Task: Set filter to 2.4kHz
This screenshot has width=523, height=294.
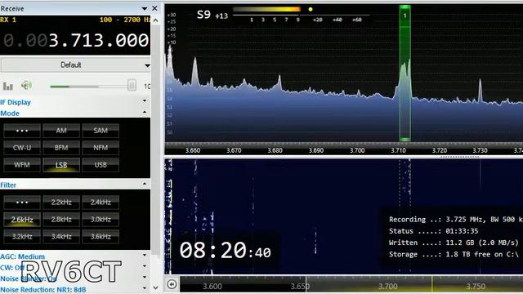Action: point(101,203)
